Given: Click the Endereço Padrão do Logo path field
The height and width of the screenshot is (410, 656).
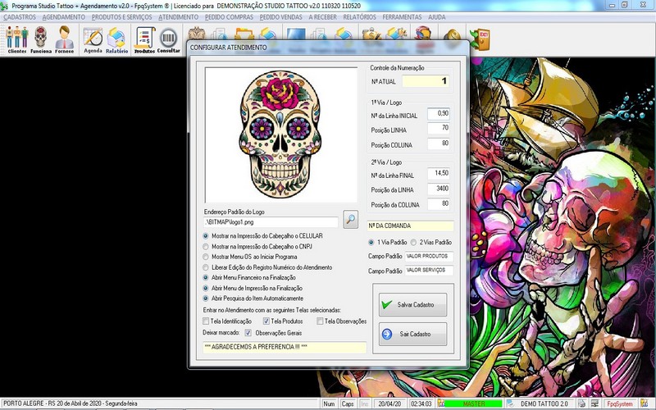Looking at the screenshot, I should [271, 222].
